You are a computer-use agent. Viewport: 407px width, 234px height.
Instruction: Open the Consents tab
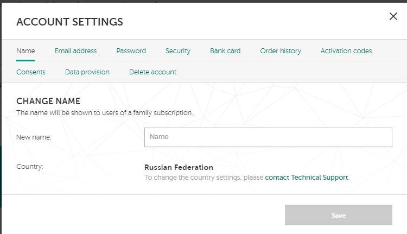pos(31,72)
